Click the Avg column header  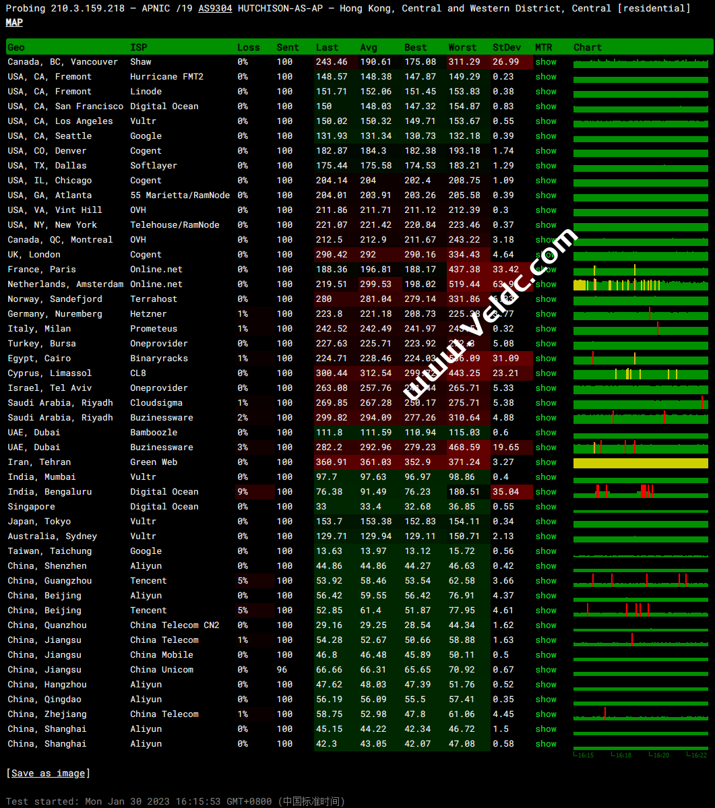click(369, 47)
